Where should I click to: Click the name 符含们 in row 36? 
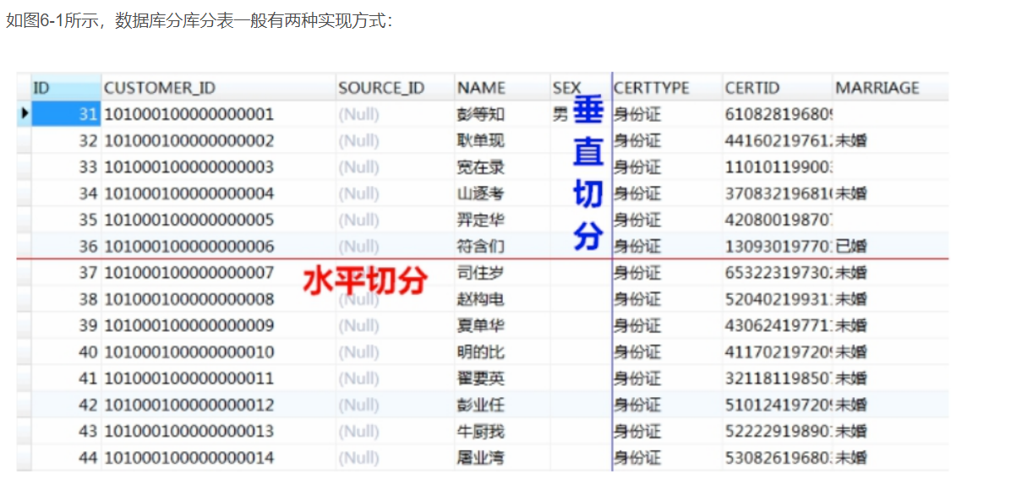coord(480,247)
